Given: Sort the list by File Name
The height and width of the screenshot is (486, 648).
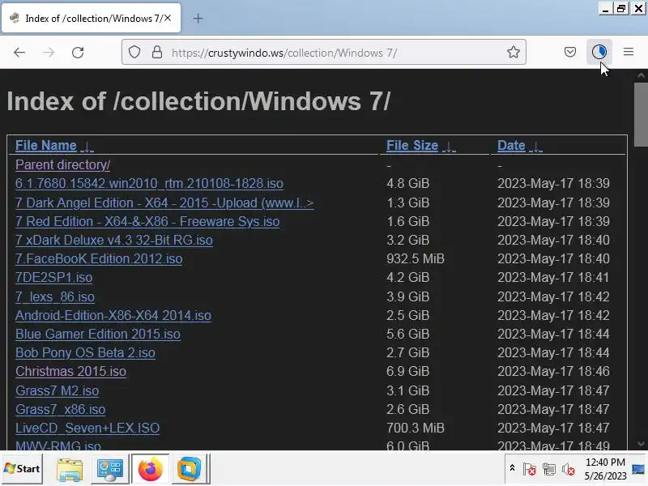Looking at the screenshot, I should pos(46,146).
